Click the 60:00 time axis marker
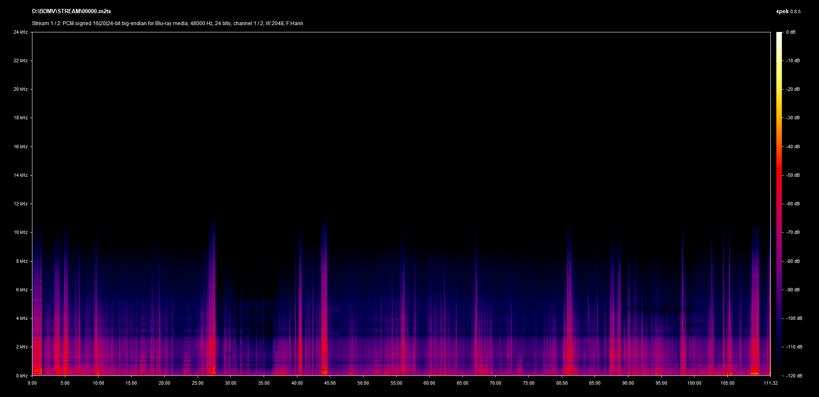The image size is (819, 397). tap(429, 383)
